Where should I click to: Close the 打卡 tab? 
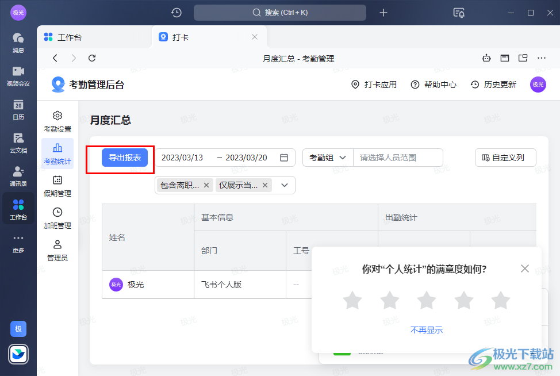tap(255, 37)
